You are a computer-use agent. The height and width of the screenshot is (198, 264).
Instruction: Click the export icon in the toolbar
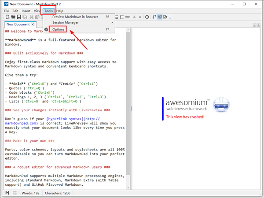coord(165,17)
